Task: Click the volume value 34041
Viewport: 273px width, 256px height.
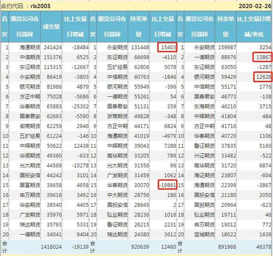Action: [x=54, y=235]
